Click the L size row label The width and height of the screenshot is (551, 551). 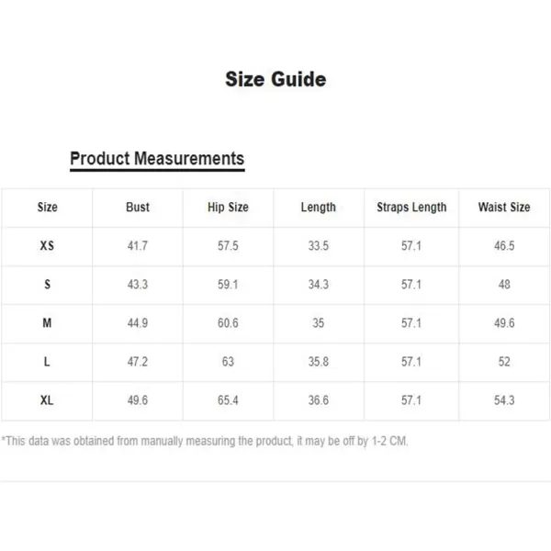47,362
